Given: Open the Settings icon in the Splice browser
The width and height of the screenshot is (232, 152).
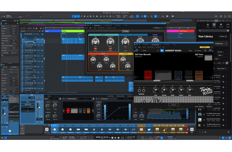Looking at the screenshot, I should [x=221, y=25].
